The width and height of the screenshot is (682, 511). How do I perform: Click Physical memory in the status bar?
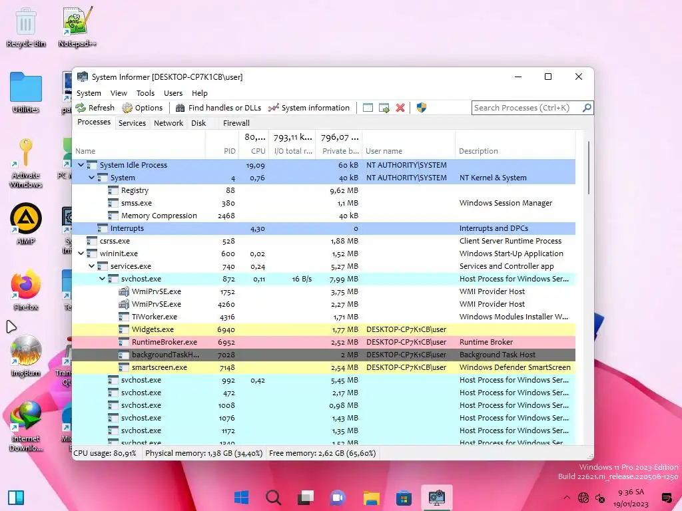pos(204,453)
